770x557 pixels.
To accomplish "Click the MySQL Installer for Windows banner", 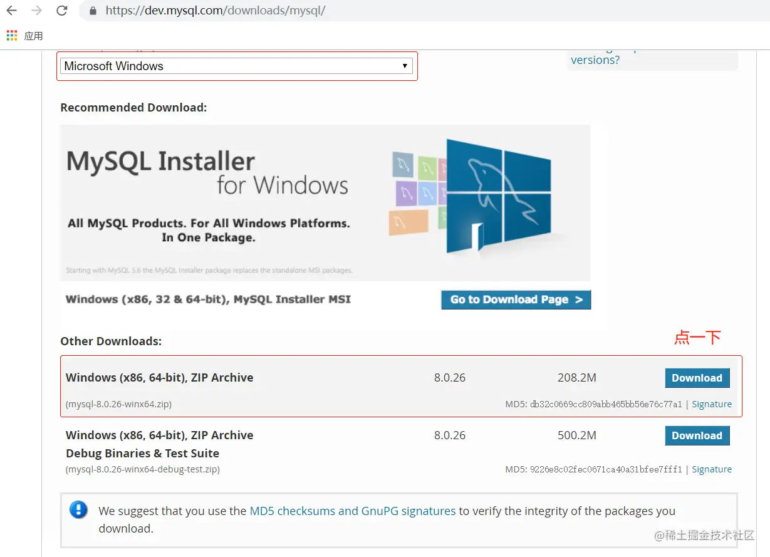I will click(325, 202).
